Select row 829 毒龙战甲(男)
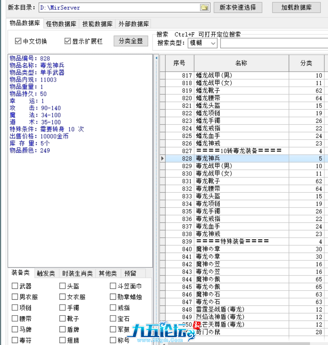 pos(244,166)
